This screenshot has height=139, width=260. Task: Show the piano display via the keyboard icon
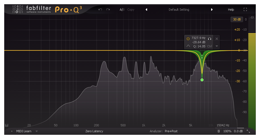[7, 125]
